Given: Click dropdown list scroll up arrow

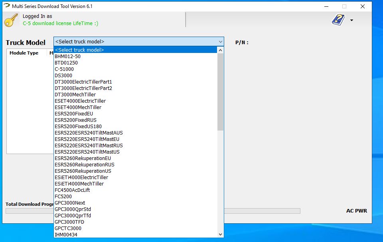Looking at the screenshot, I should tap(220, 50).
